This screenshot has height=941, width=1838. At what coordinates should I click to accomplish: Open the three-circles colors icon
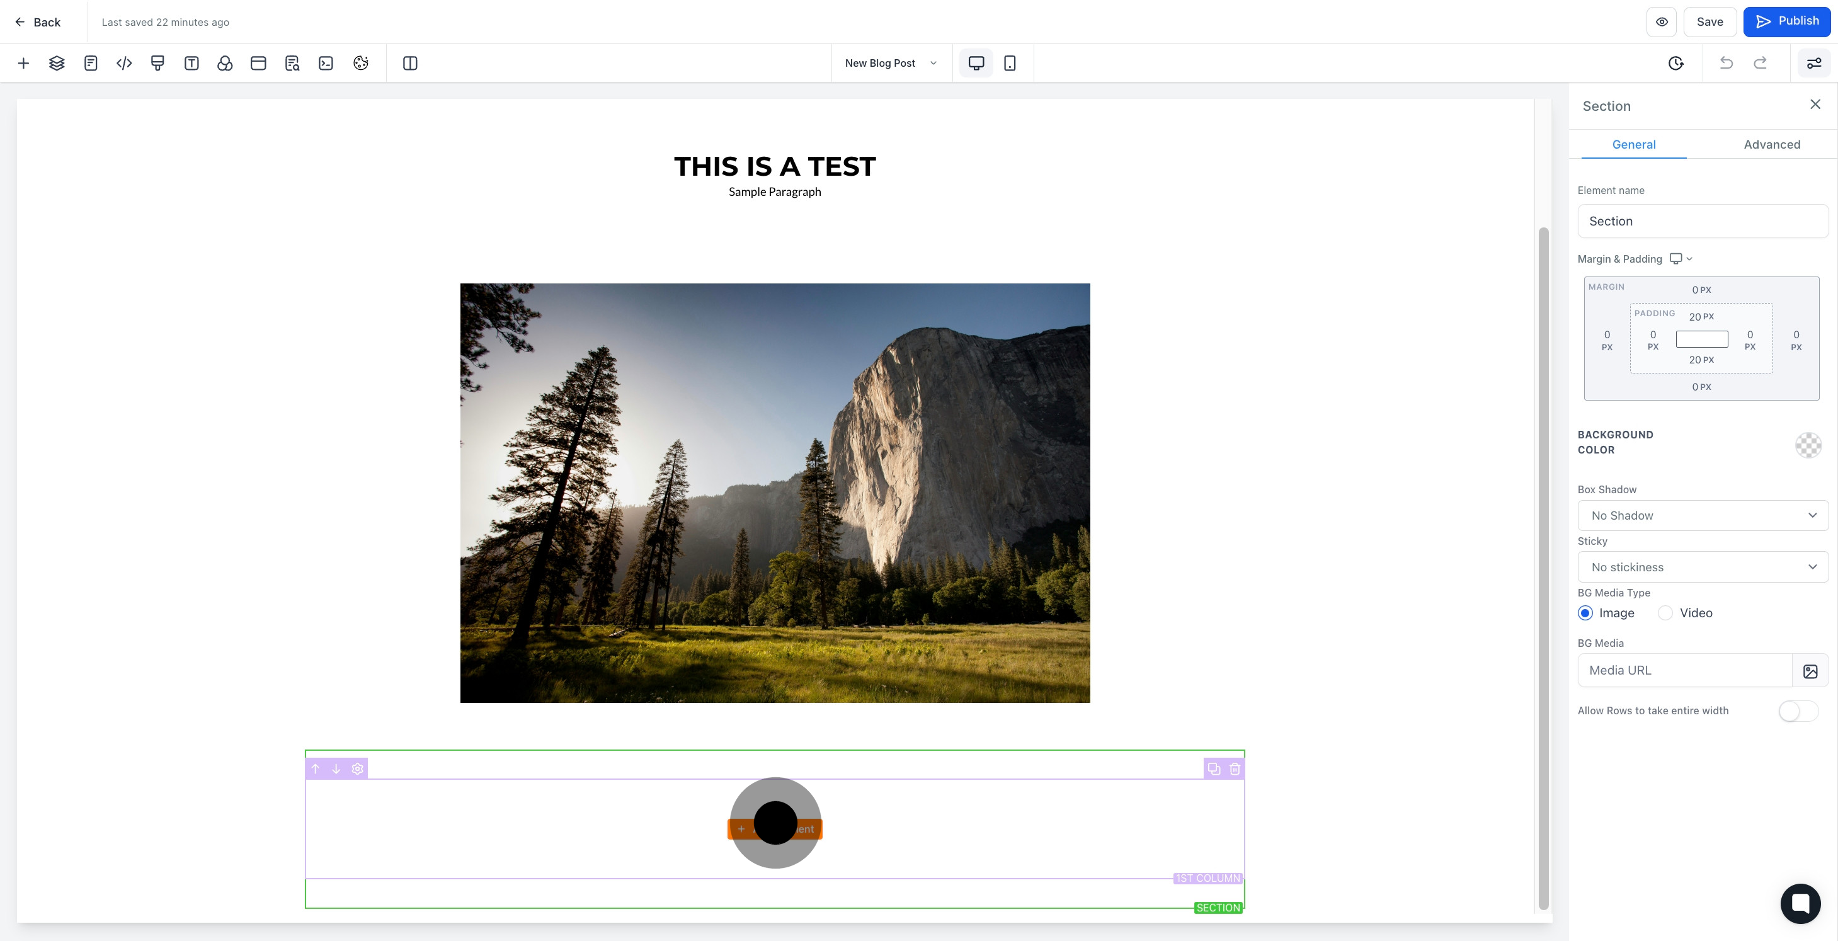pos(225,64)
